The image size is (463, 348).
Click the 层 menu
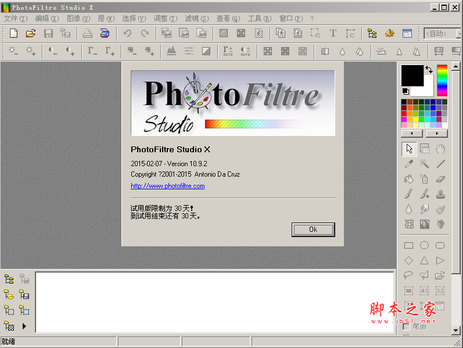(106, 19)
